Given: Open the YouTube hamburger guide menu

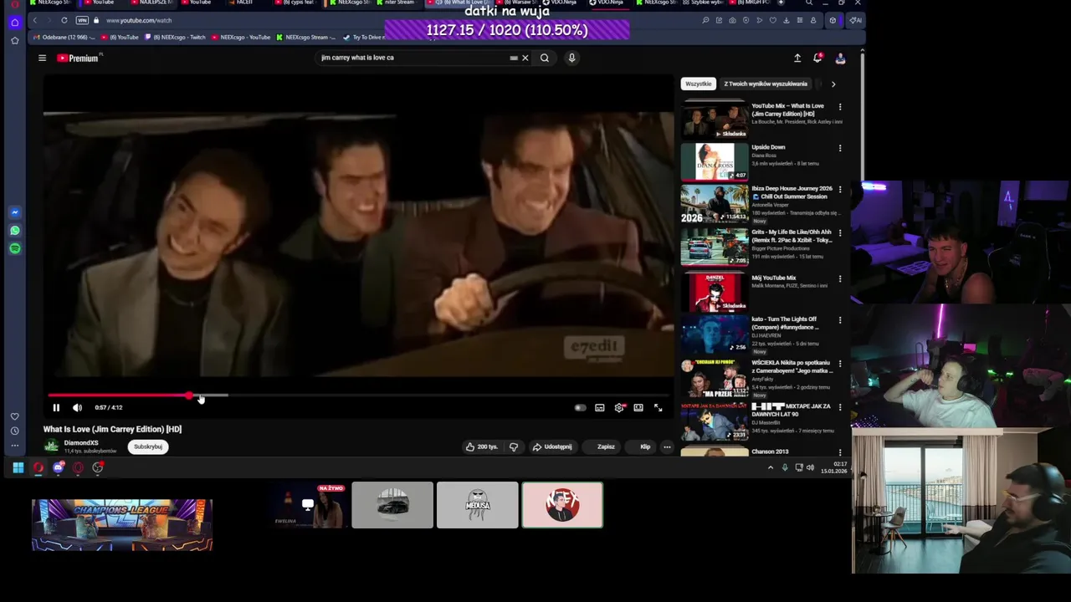Looking at the screenshot, I should click(x=42, y=58).
